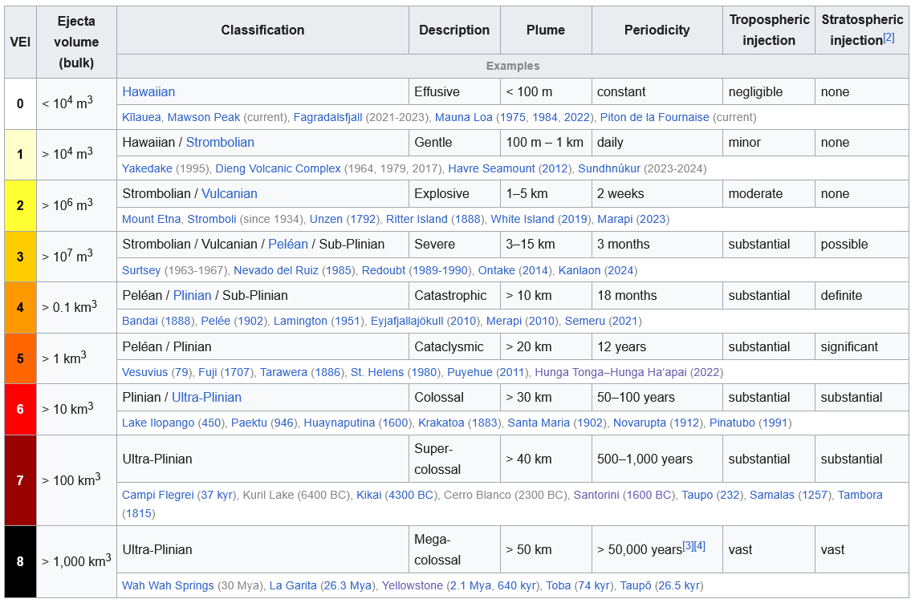
Task: Open the Dieng Volcanic Complex link
Action: [278, 168]
